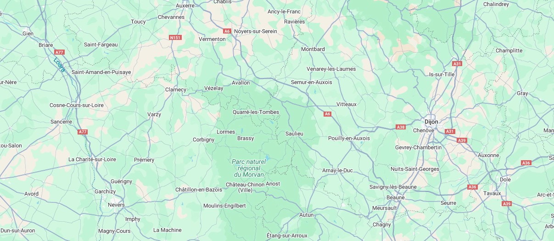Select the A39 shield below Tavaux
This screenshot has height=241, width=554.
click(x=507, y=204)
